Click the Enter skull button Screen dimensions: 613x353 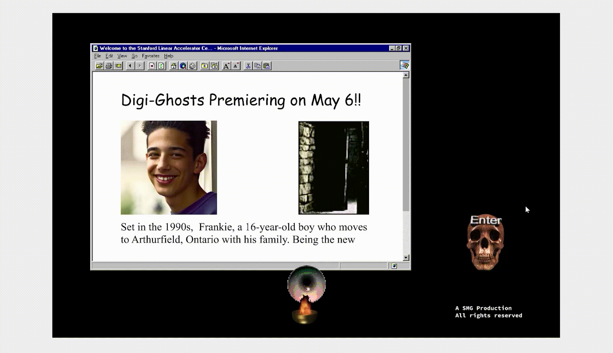click(x=485, y=243)
